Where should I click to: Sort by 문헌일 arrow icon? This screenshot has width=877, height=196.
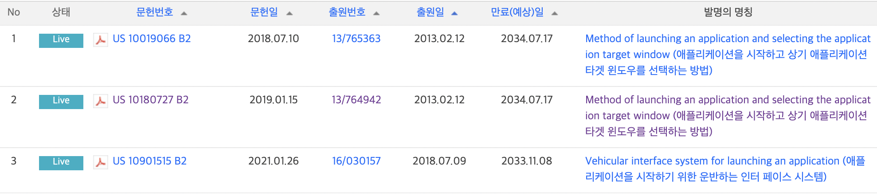290,13
